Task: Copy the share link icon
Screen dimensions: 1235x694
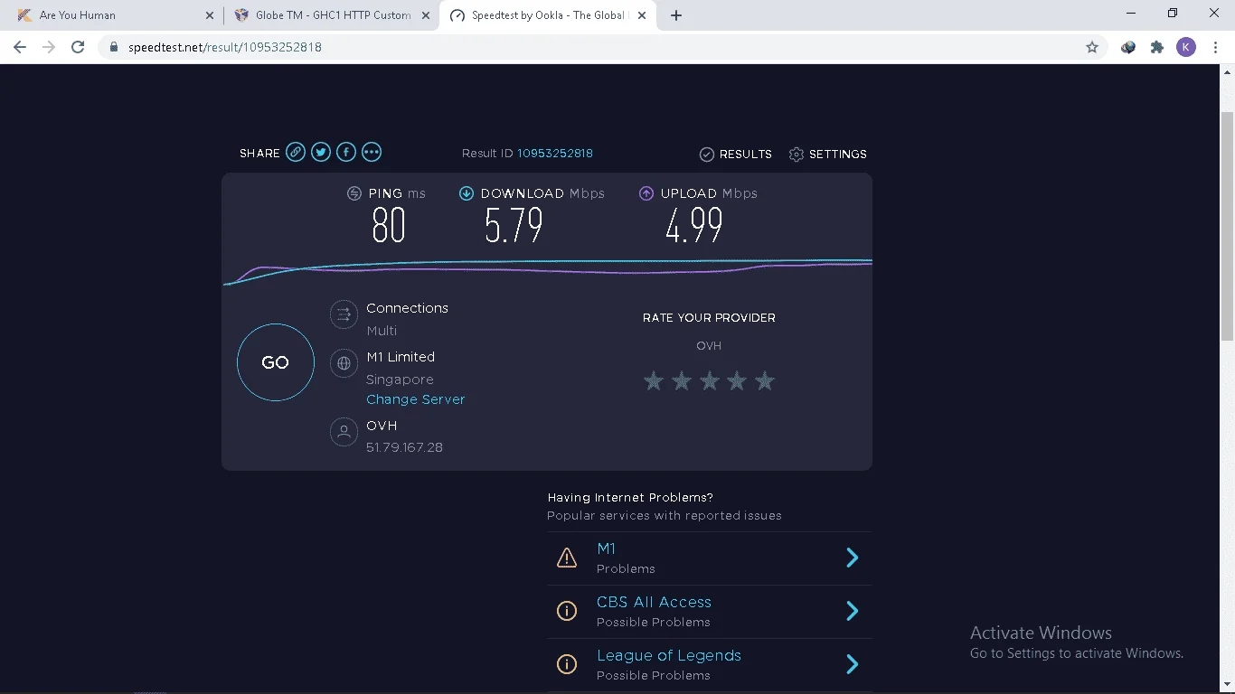Action: [296, 152]
